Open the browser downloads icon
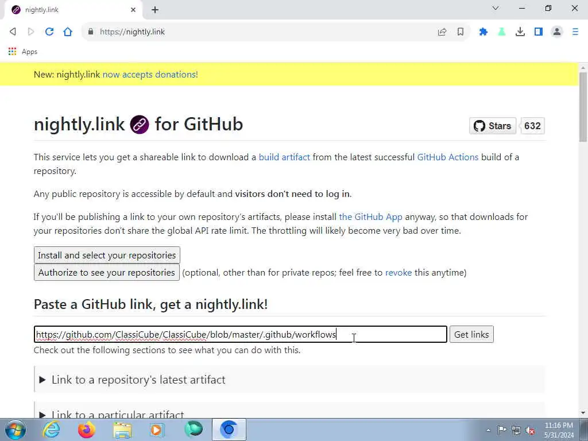 [520, 32]
